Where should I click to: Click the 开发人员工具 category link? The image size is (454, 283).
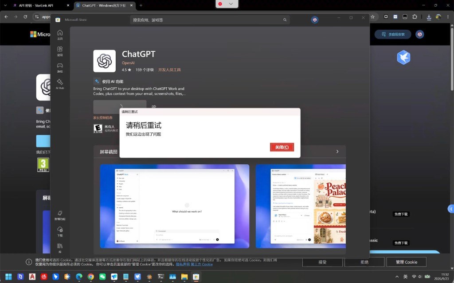click(x=169, y=70)
